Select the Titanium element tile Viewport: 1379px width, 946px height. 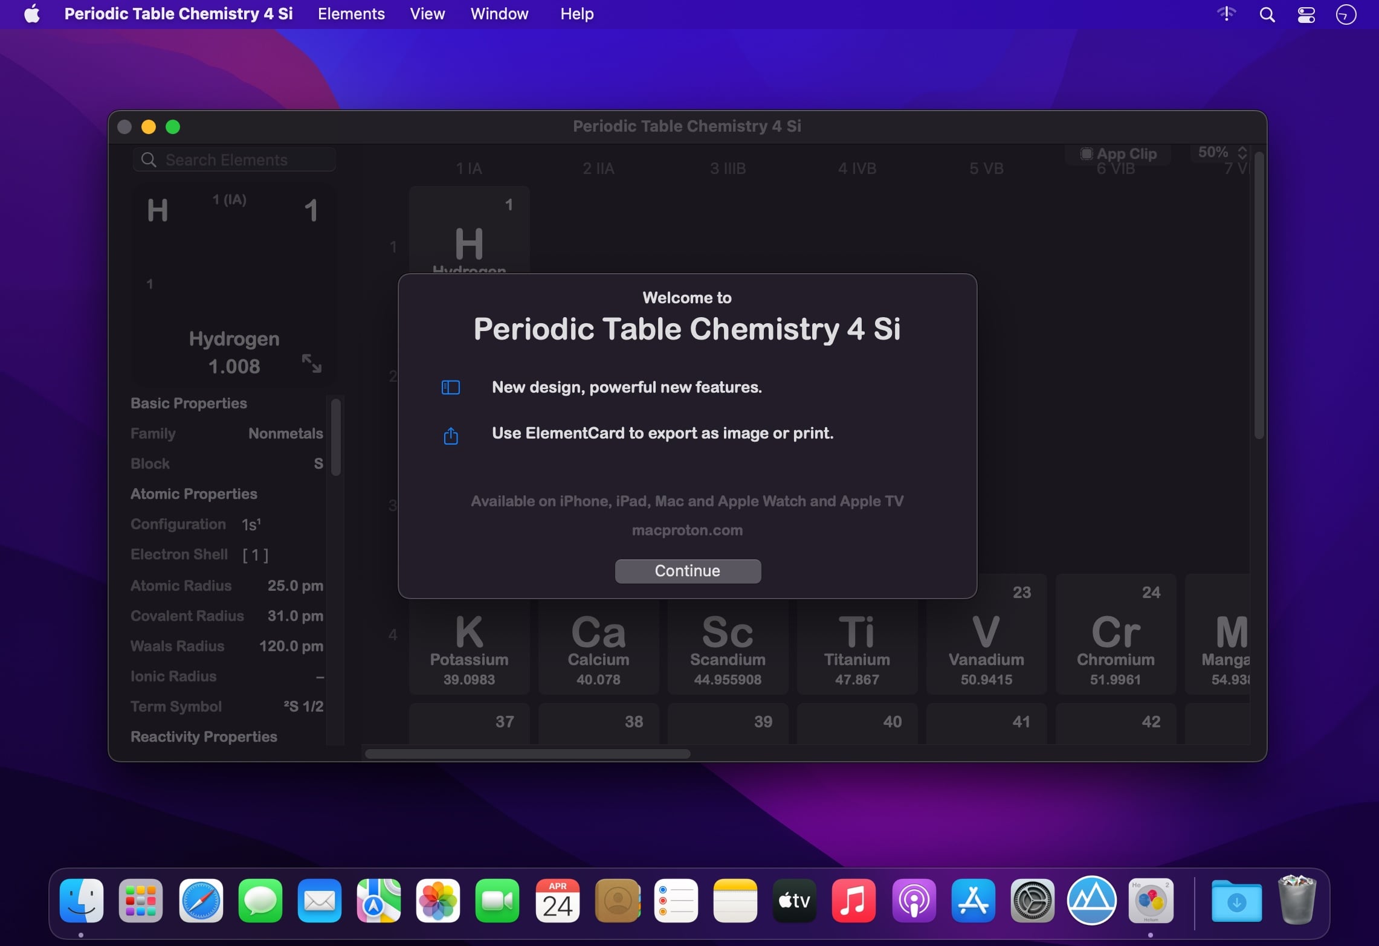point(857,646)
